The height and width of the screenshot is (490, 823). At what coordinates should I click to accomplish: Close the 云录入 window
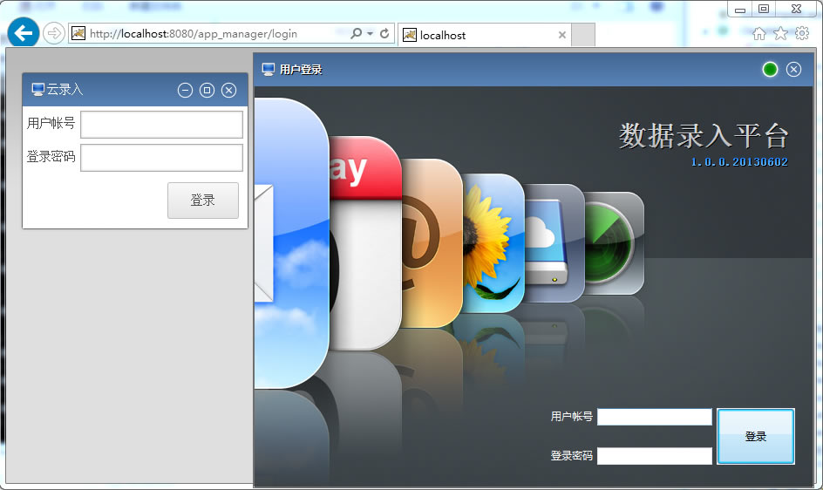point(228,91)
